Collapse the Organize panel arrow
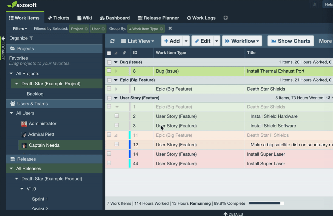 3,38
